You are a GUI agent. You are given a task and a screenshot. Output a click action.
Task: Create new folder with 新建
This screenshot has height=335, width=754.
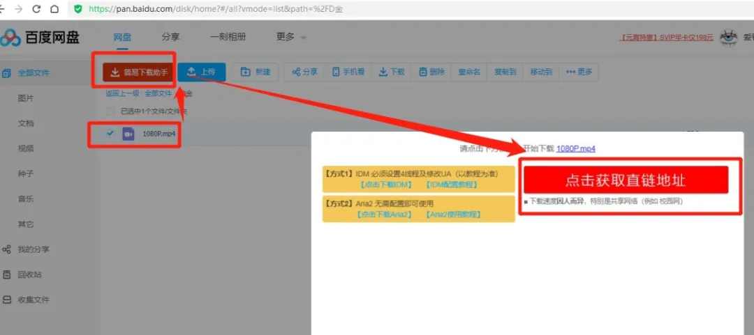(256, 72)
